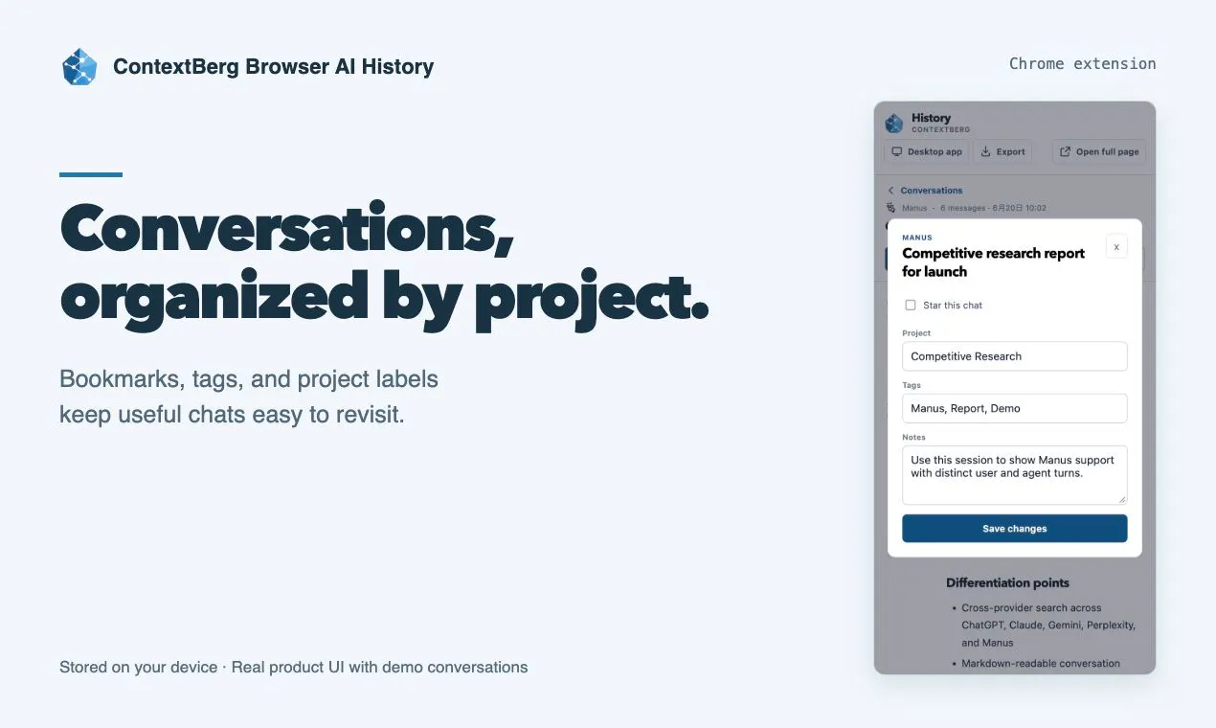
Task: Click the Stored on your device footer text
Action: (293, 667)
